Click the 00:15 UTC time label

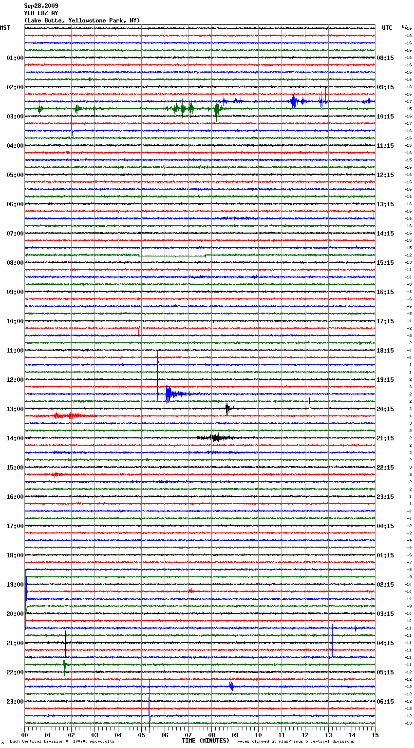click(385, 526)
